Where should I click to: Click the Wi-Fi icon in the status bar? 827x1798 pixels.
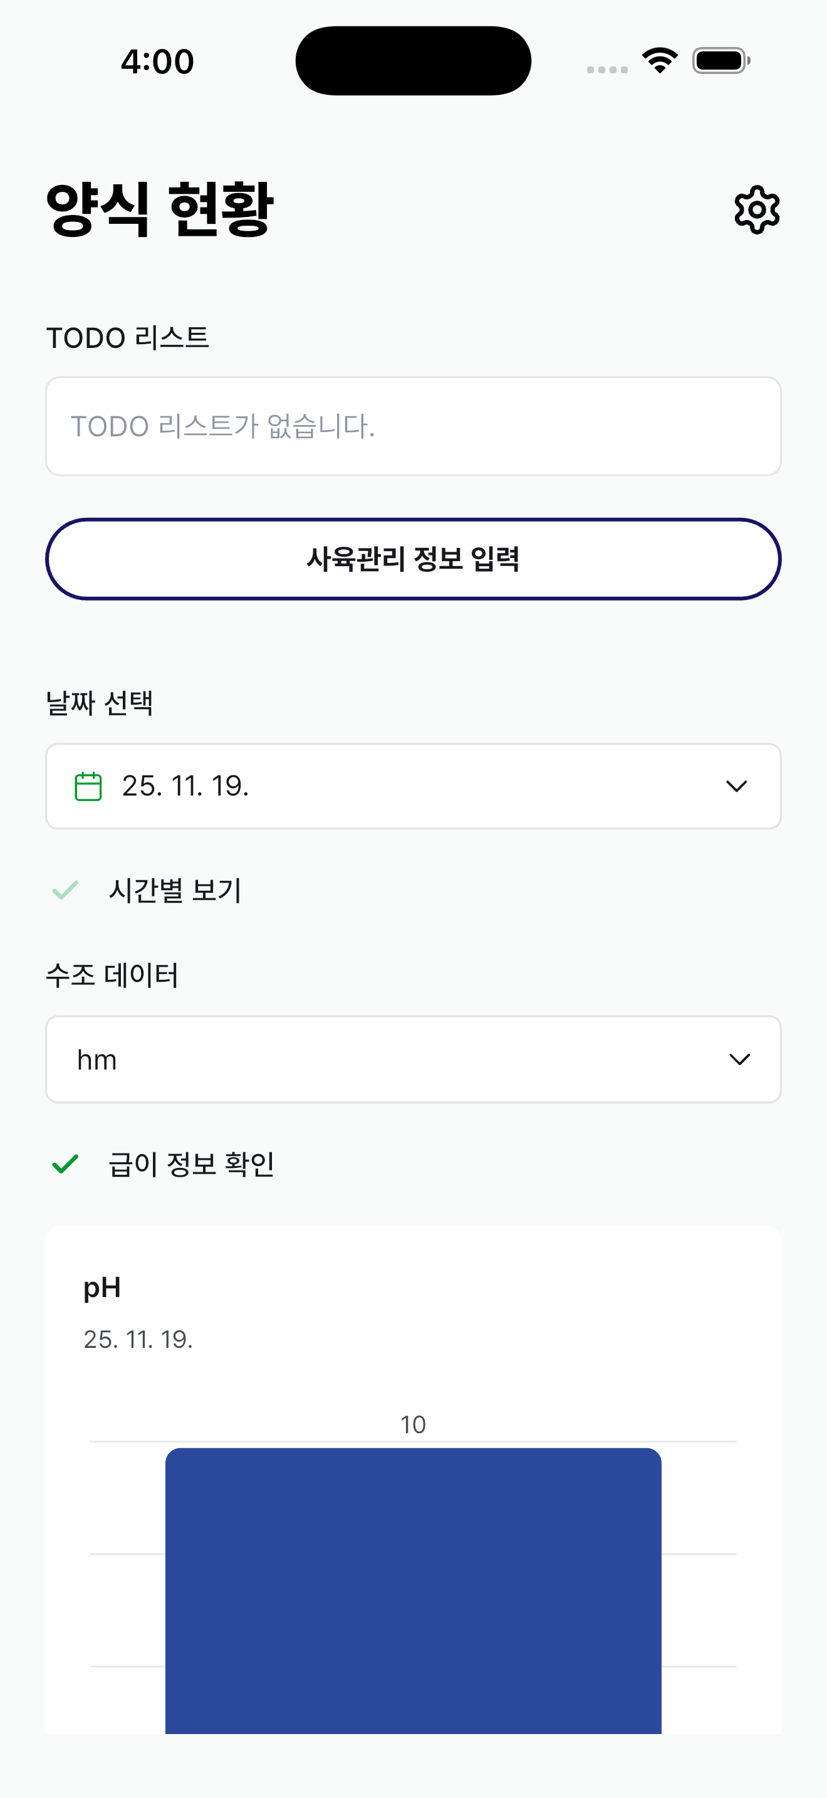pos(658,60)
